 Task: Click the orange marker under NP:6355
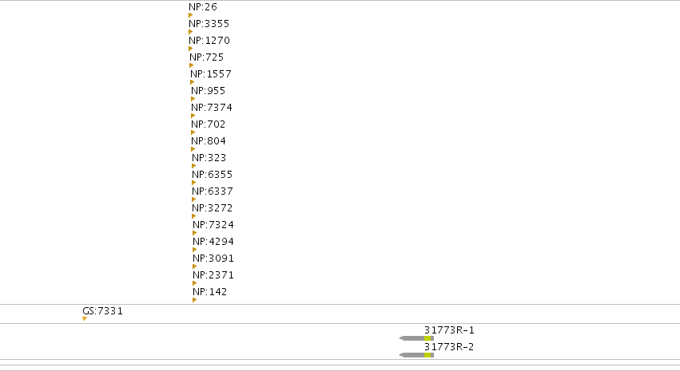[x=194, y=184]
